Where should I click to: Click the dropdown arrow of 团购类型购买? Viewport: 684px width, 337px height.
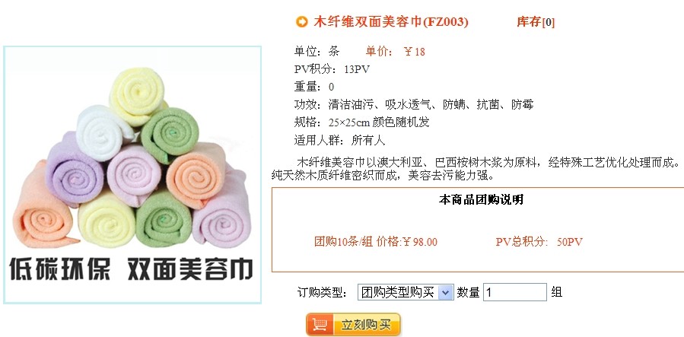pos(445,292)
